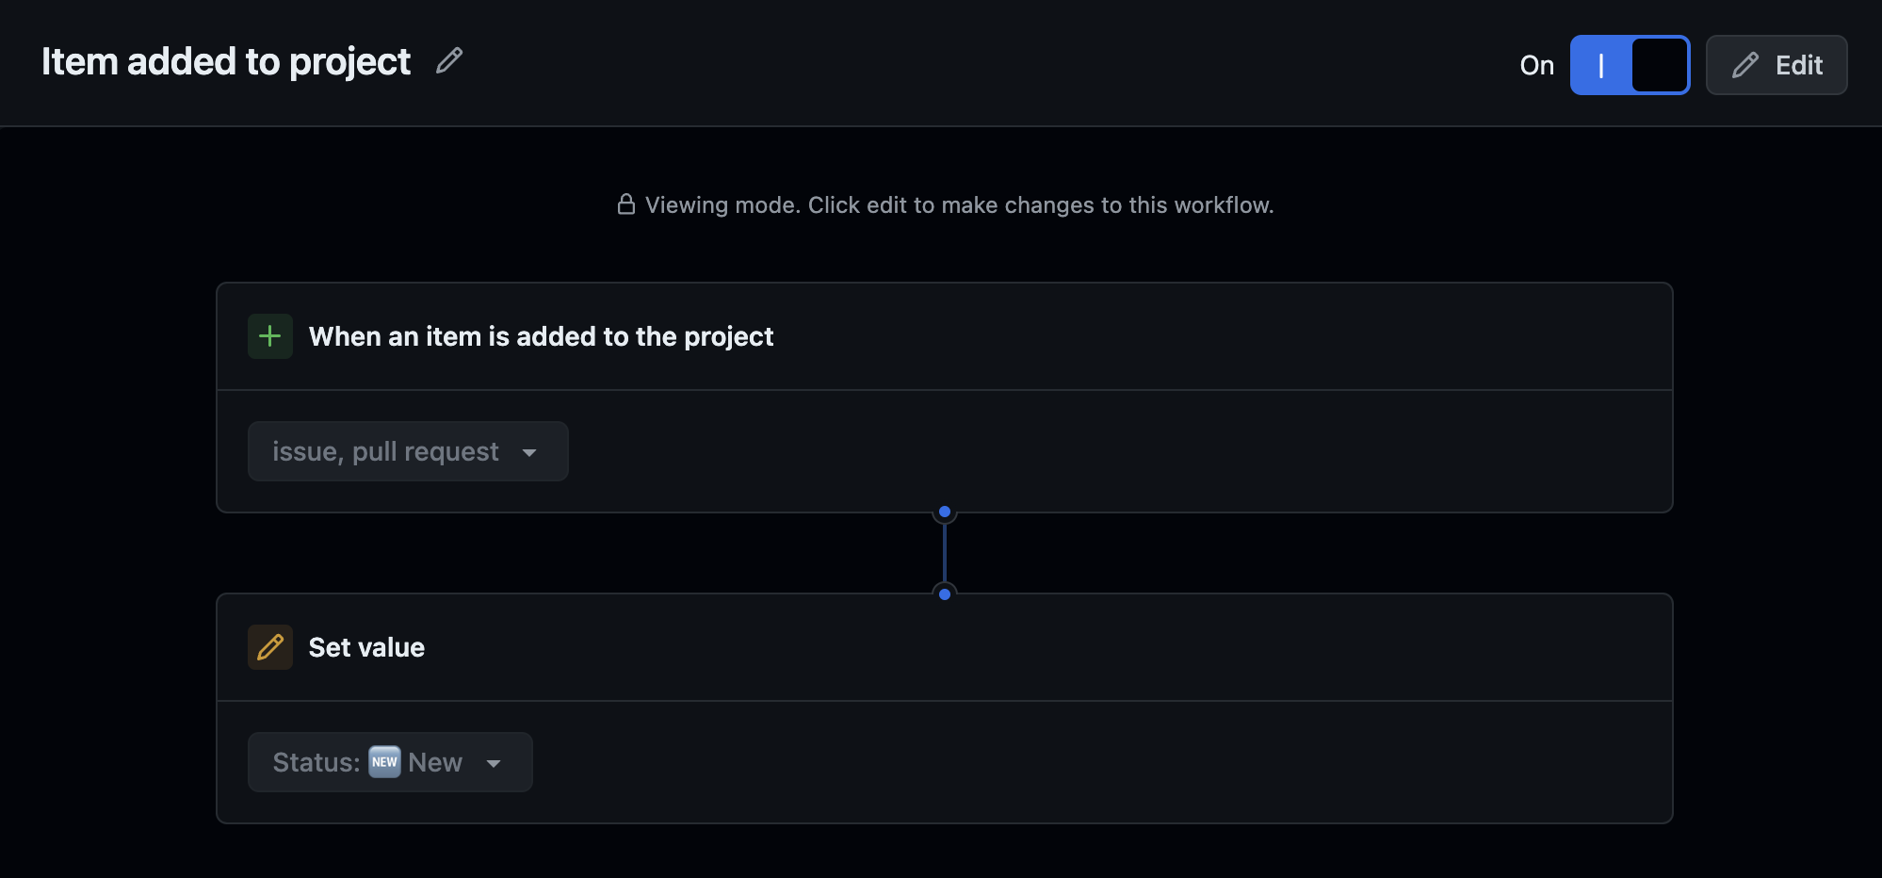Open the issue, pull request dropdown
Viewport: 1882px width, 878px height.
click(x=408, y=451)
